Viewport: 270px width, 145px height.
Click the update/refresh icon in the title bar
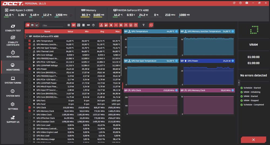point(234,3)
